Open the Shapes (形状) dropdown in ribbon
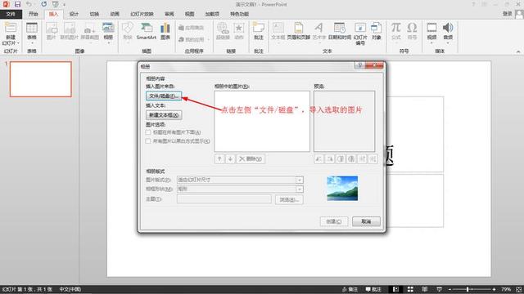This screenshot has width=524, height=294. pyautogui.click(x=128, y=40)
